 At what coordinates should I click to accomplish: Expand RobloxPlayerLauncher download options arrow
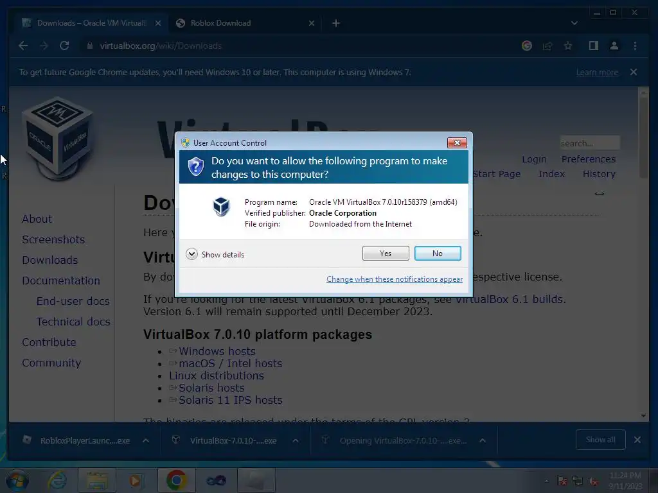click(x=146, y=440)
